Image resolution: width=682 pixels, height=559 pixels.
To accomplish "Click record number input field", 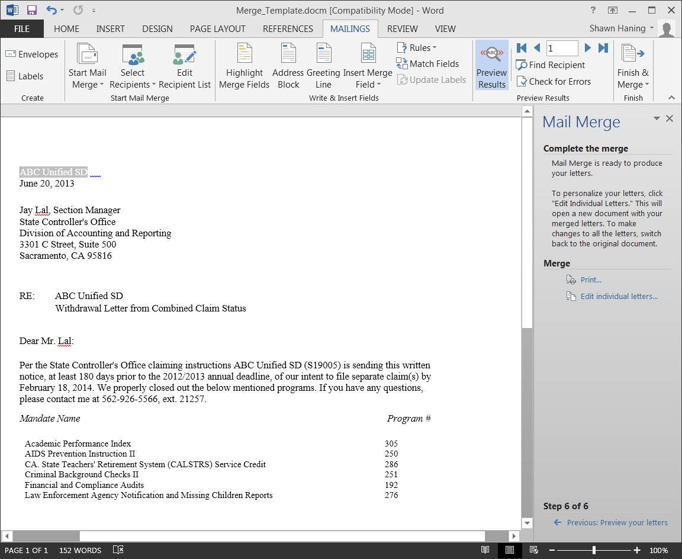I will [562, 48].
